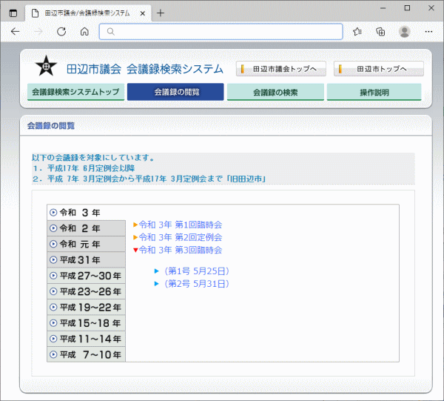
Task: Select 平成31年 year row
Action: (x=86, y=259)
